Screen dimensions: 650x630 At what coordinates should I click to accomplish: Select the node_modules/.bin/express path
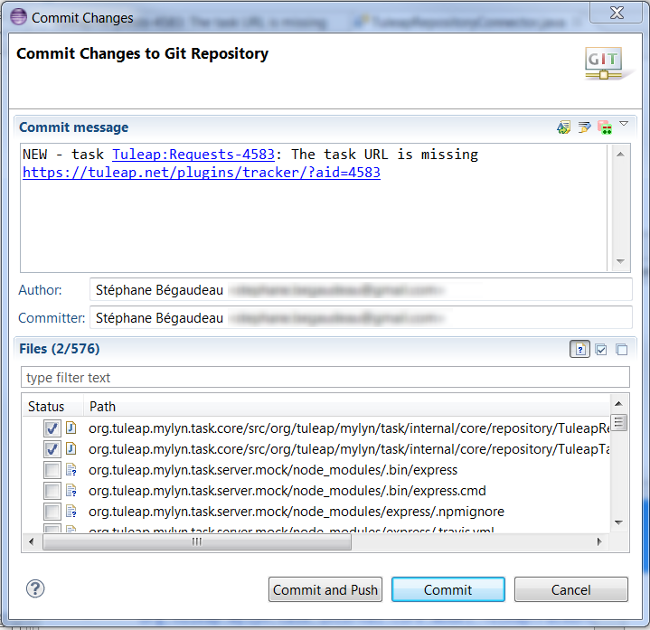pyautogui.click(x=273, y=470)
